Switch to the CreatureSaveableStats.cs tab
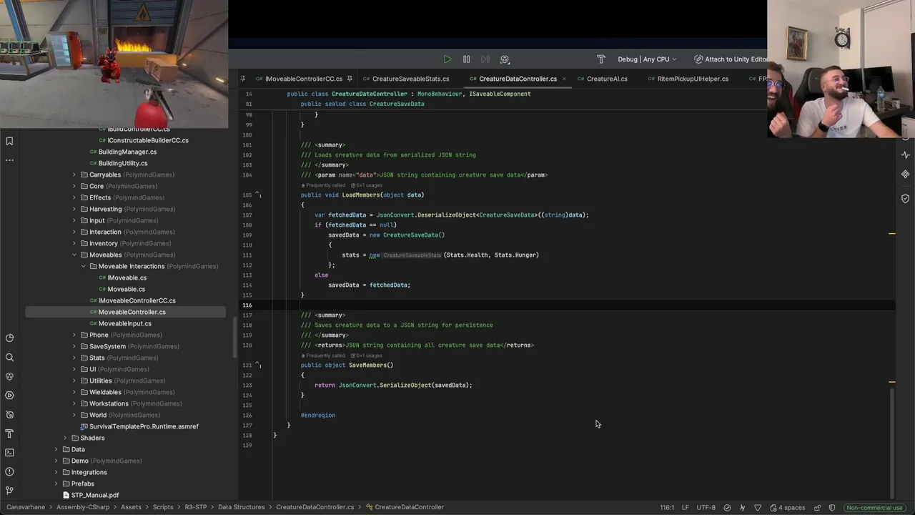Image resolution: width=915 pixels, height=515 pixels. (x=410, y=79)
